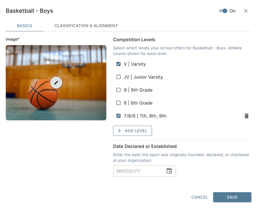Viewport: 257px width, 208px height.
Task: Open the calendar date picker icon
Action: [x=169, y=171]
